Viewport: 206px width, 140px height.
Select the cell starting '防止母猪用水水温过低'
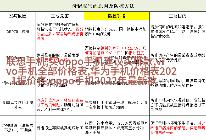(x=178, y=105)
